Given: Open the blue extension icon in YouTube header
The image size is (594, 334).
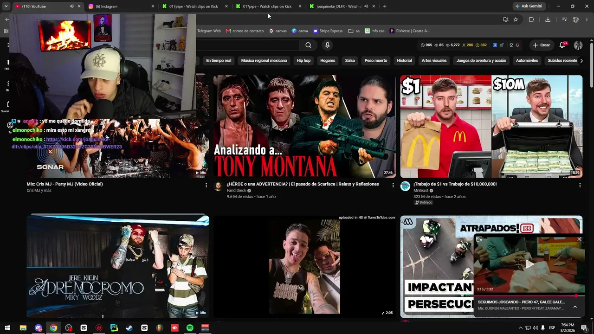Looking at the screenshot, I should pos(495,45).
